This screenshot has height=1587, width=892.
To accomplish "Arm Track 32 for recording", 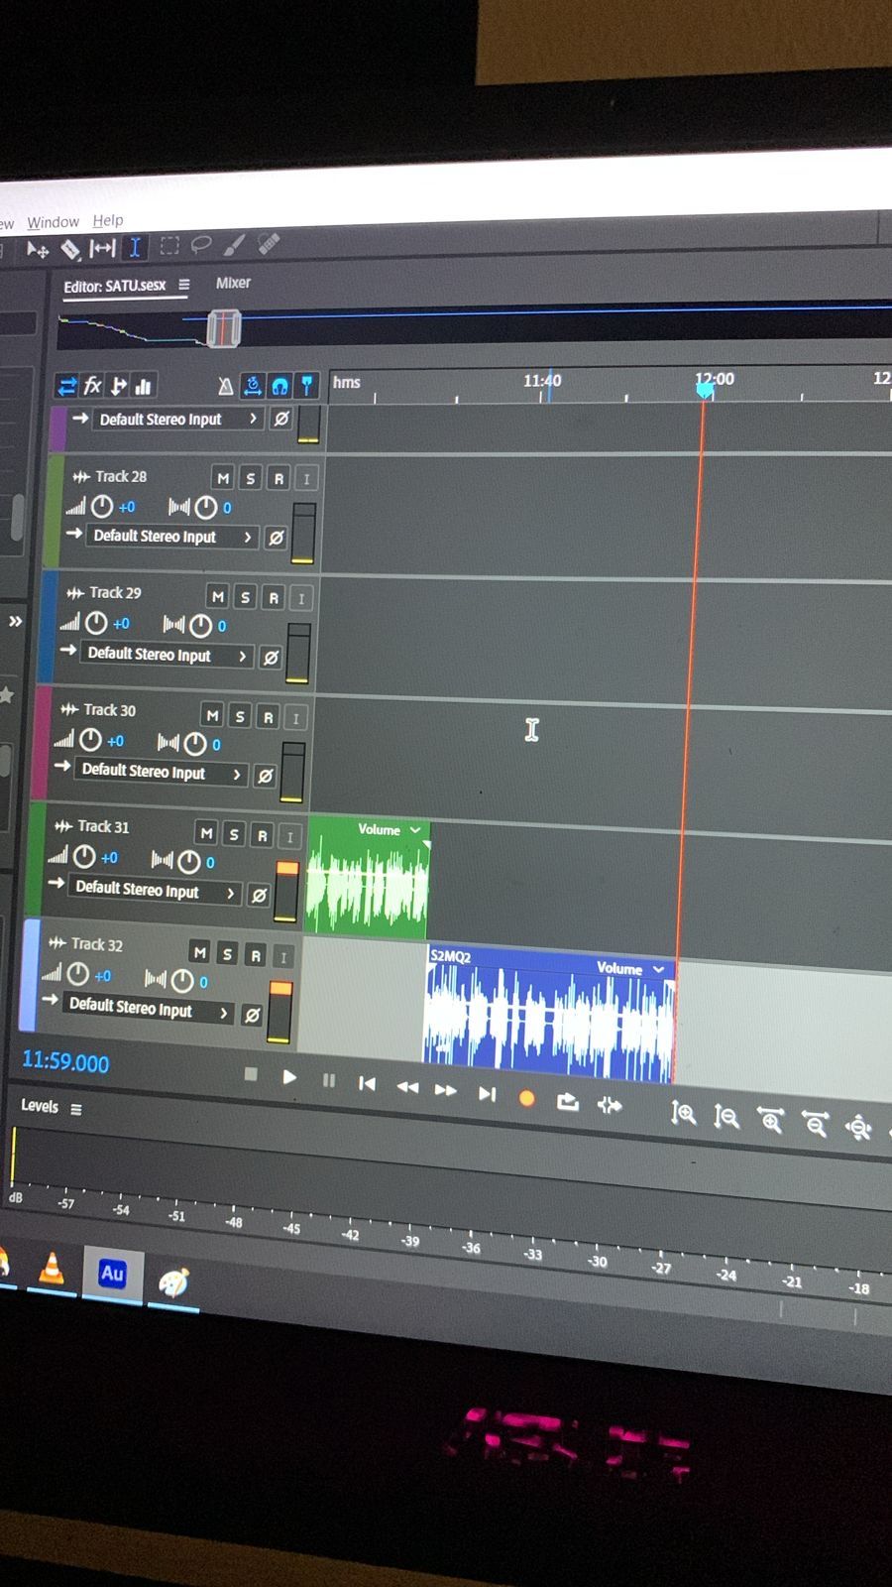I will [256, 955].
